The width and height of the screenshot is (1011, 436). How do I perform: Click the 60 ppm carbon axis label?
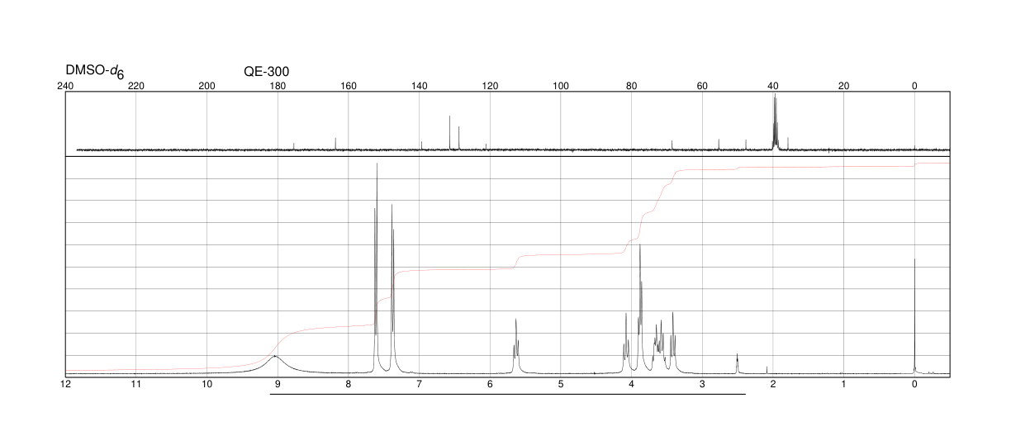[702, 86]
